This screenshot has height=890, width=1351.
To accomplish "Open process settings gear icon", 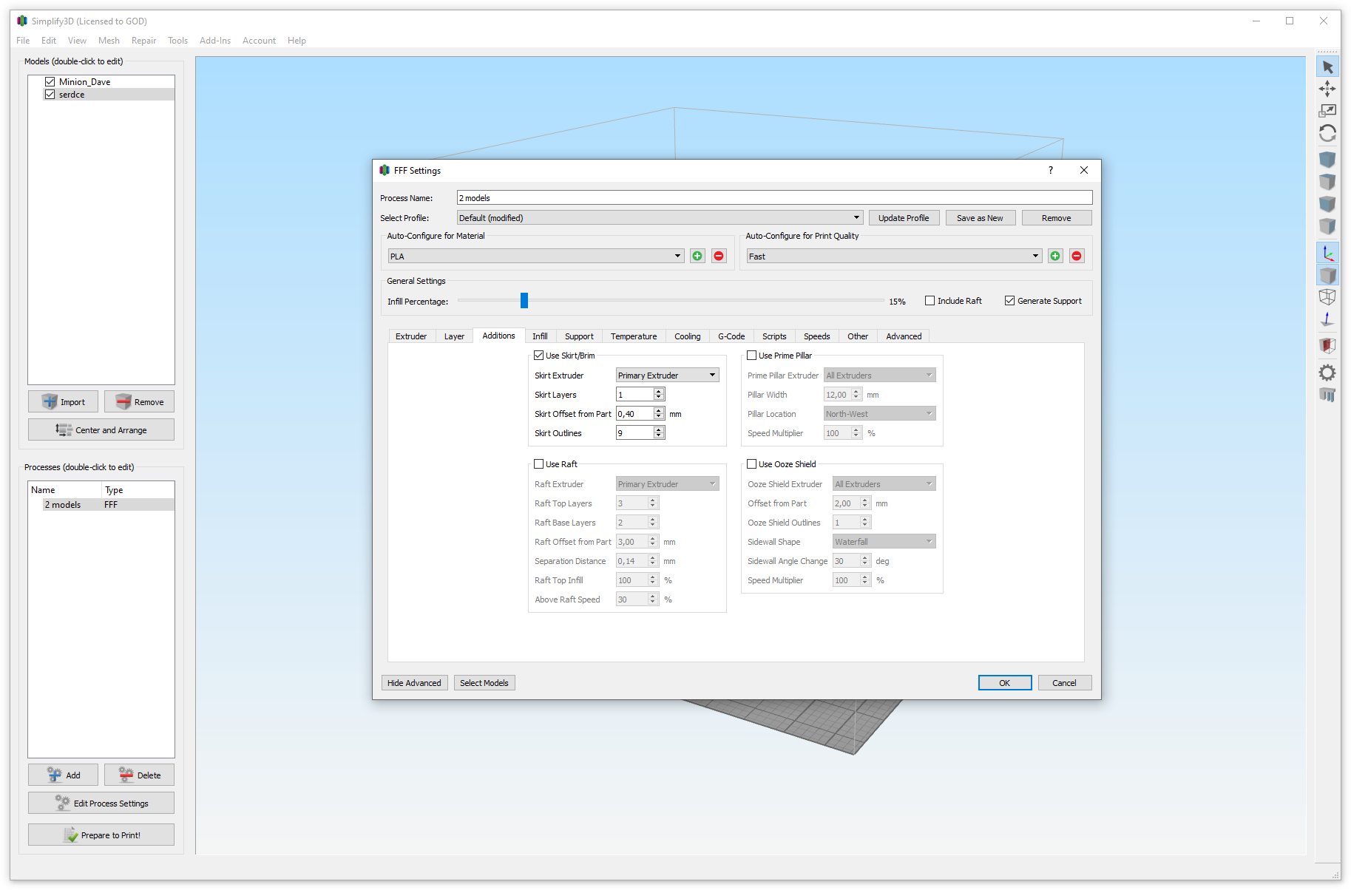I will point(1327,373).
